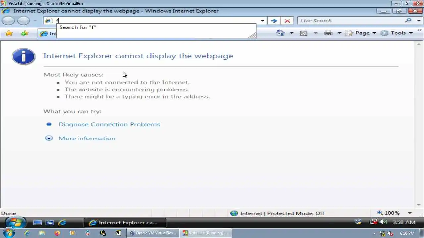Viewport: 424px width, 238px height.
Task: Click the host 6:58 PM clock
Action: point(407,233)
